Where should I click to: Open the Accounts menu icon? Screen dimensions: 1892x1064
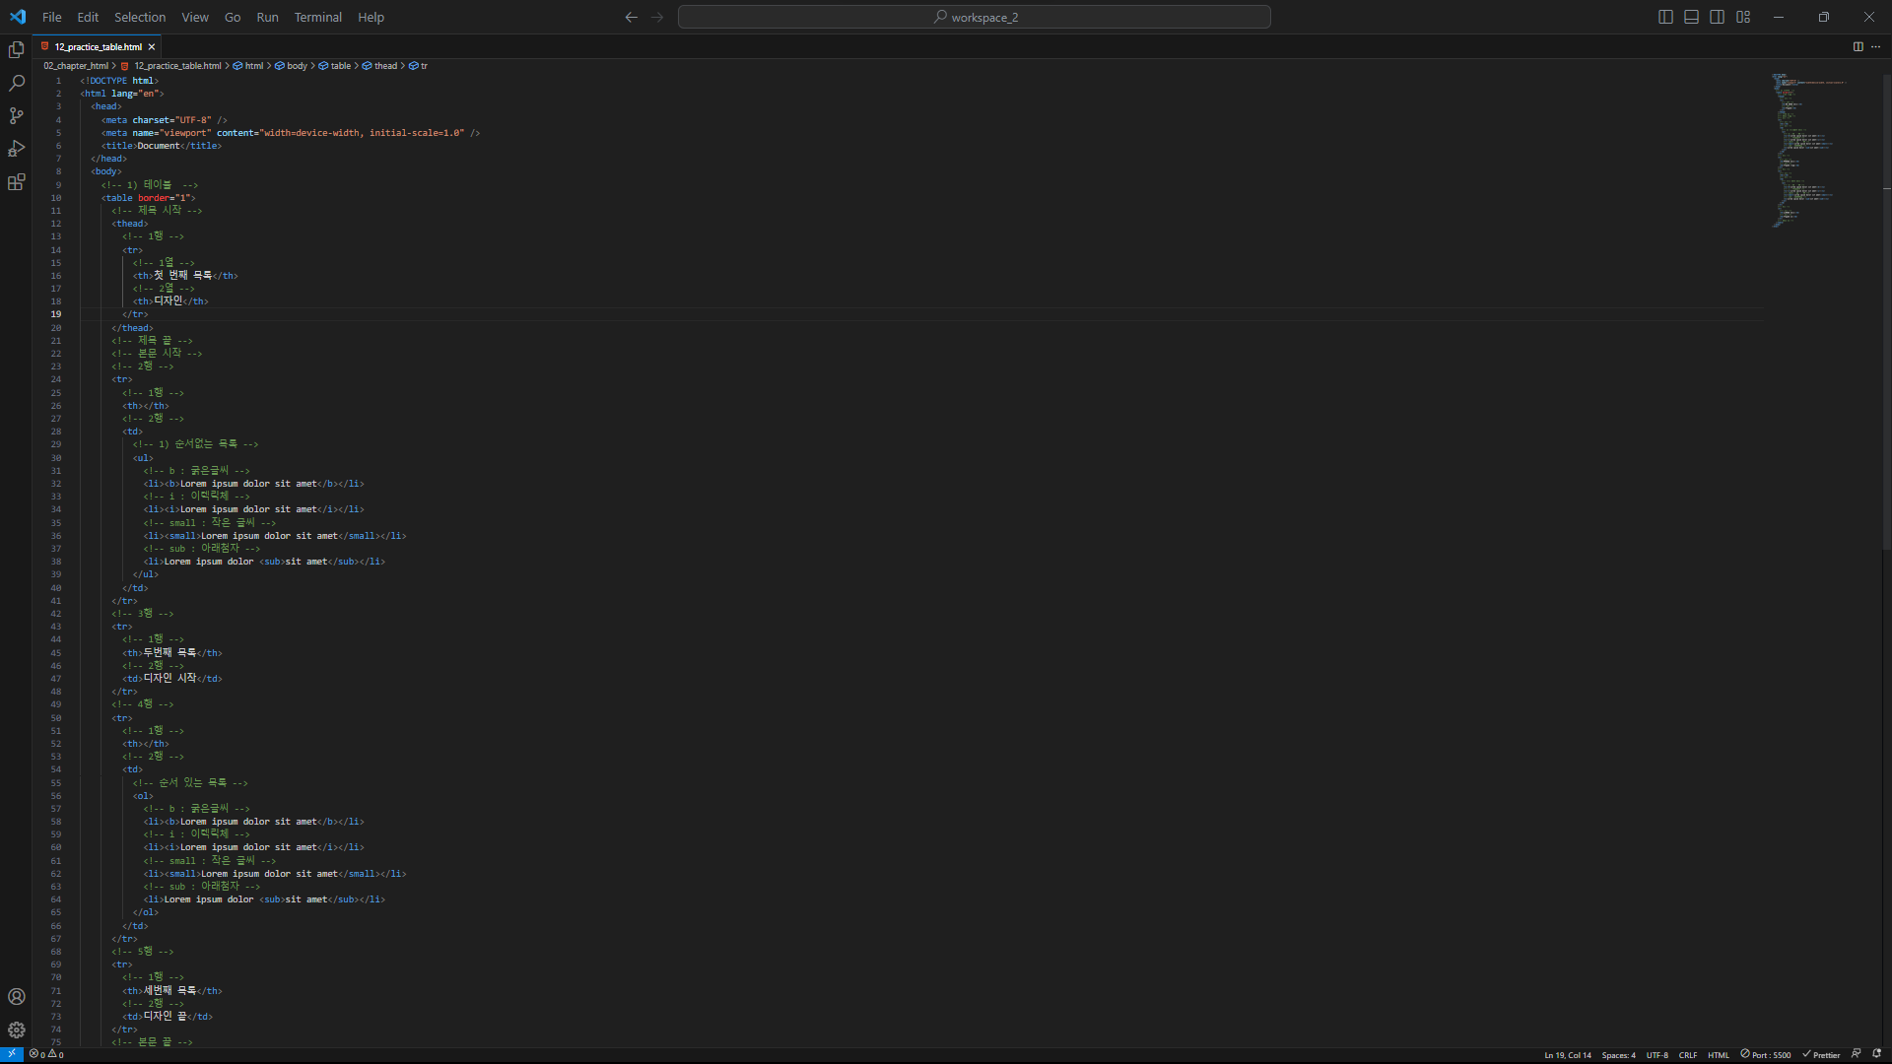17,996
